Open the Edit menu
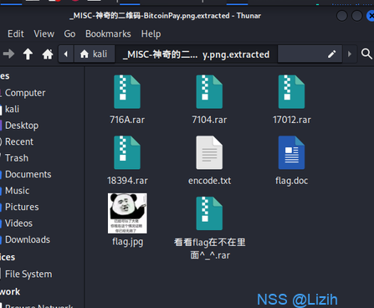Viewport: 374px width, 308px height. (x=16, y=33)
